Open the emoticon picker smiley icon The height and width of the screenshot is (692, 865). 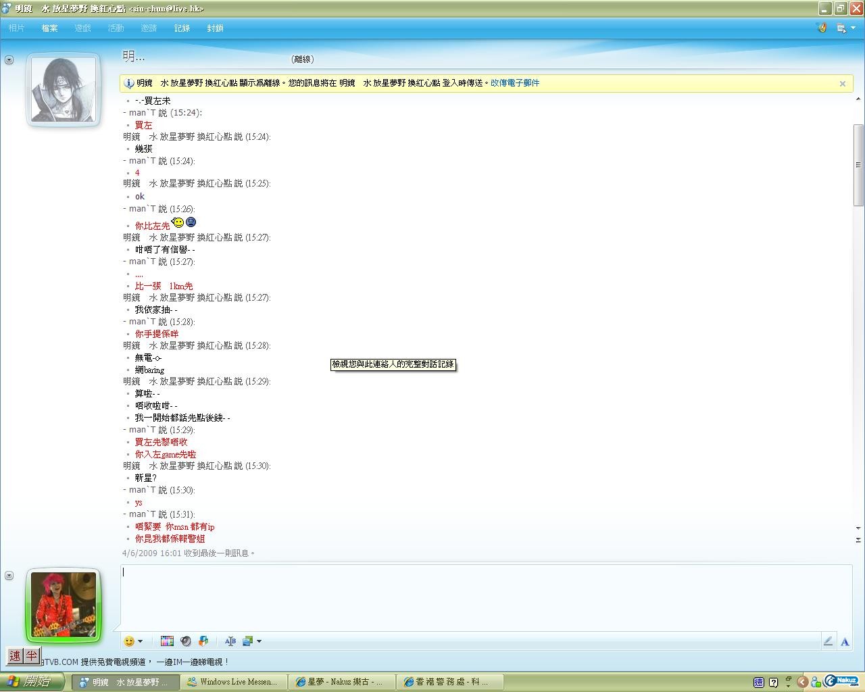pyautogui.click(x=129, y=641)
